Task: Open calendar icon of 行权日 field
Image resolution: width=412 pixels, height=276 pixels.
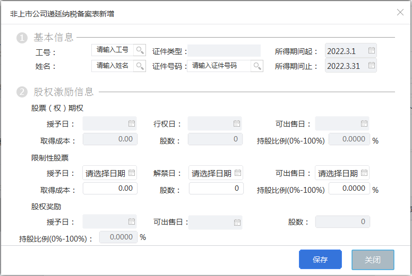Action: (x=237, y=123)
